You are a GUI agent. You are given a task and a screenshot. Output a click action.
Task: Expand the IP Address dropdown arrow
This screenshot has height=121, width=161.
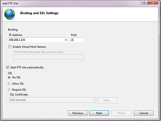[66, 40]
